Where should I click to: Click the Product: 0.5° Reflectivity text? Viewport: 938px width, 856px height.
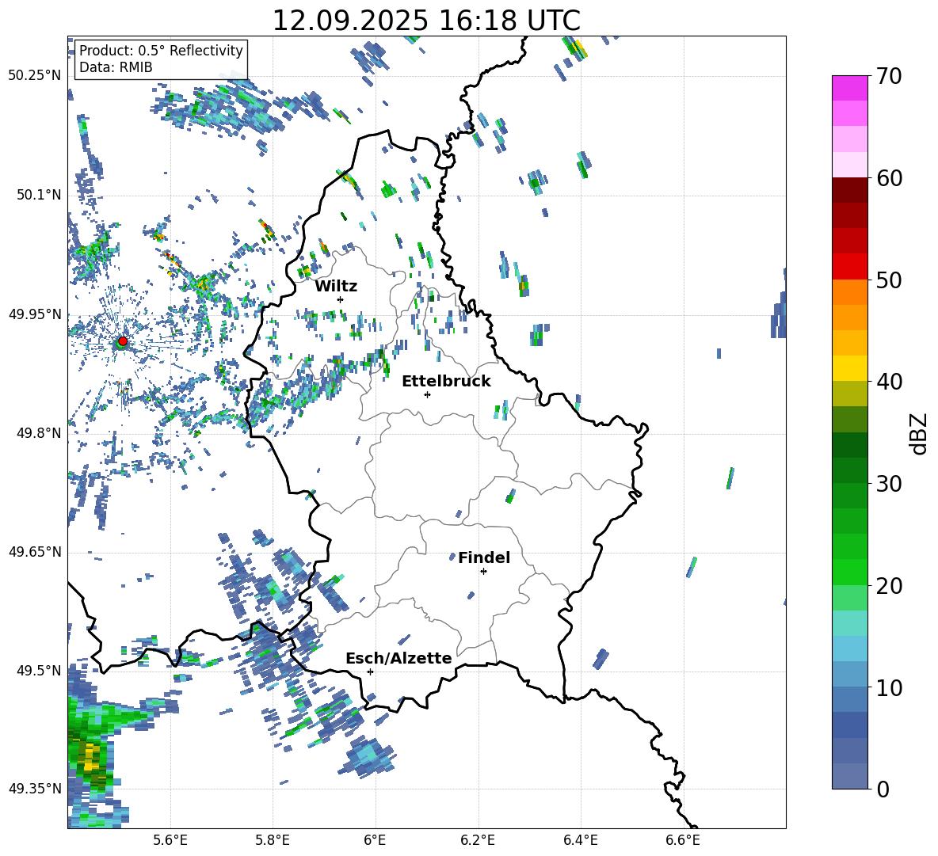(161, 51)
